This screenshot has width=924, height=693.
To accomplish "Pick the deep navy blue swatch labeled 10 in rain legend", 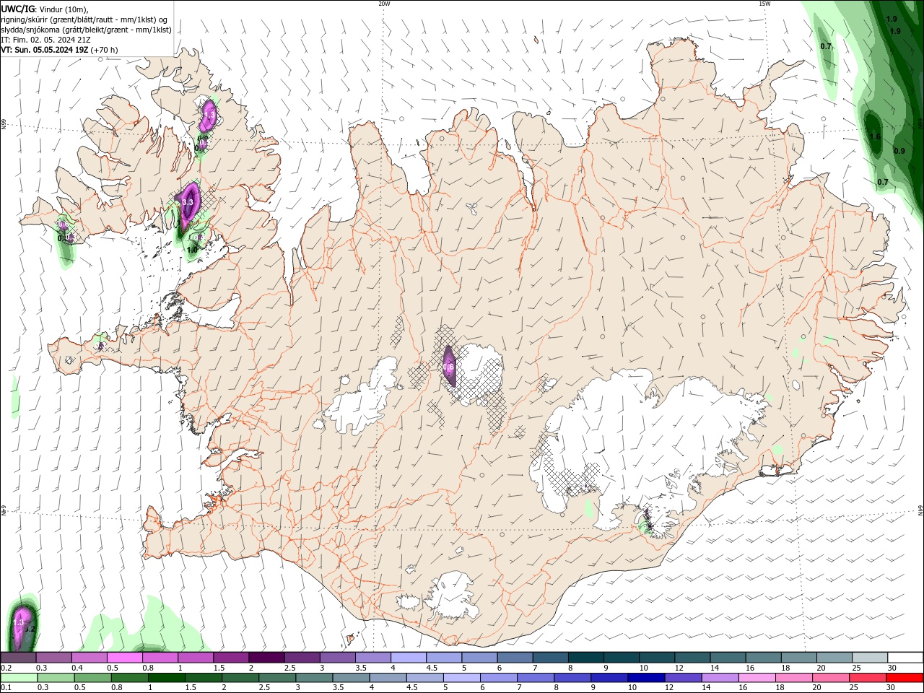I will coord(645,678).
